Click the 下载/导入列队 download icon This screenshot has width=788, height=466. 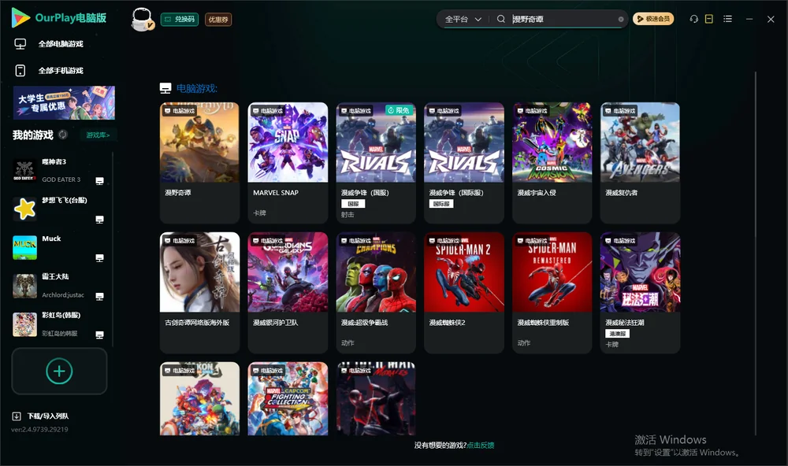17,416
